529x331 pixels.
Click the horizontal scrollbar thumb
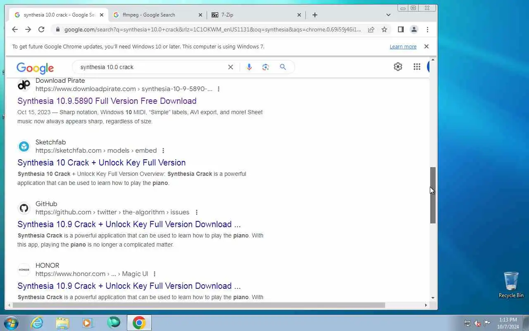tap(199, 305)
